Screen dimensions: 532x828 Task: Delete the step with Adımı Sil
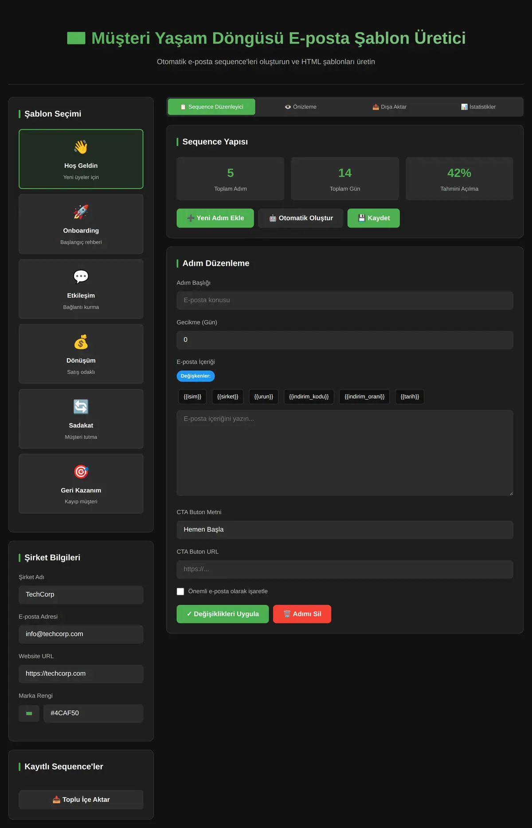tap(302, 614)
